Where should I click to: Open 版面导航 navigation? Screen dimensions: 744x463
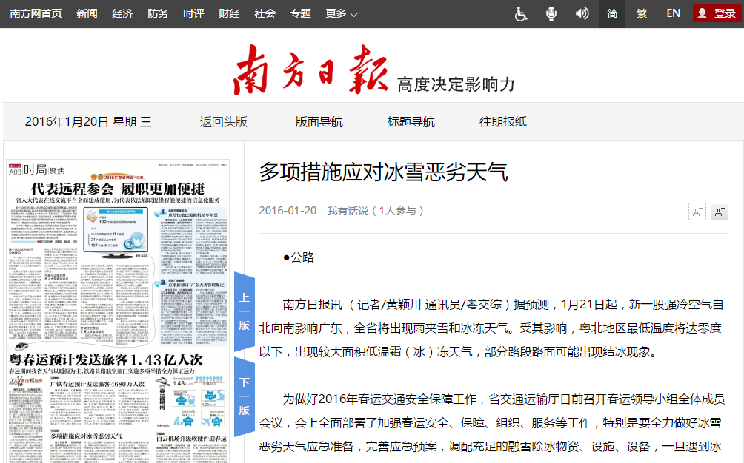click(x=319, y=122)
